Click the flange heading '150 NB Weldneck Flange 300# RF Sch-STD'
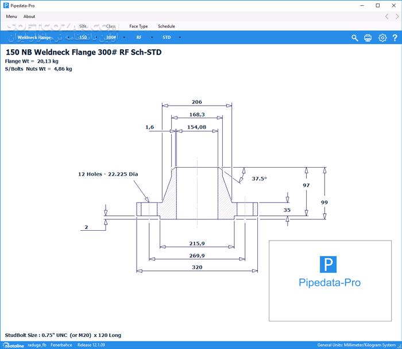This screenshot has height=349, width=402. coord(84,52)
